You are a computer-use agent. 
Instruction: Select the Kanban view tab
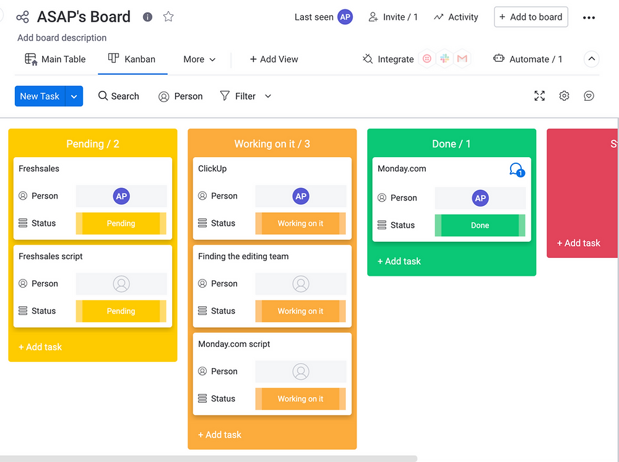[132, 59]
